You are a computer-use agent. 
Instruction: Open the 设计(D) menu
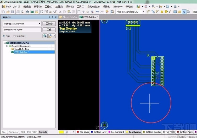tap(70, 7)
